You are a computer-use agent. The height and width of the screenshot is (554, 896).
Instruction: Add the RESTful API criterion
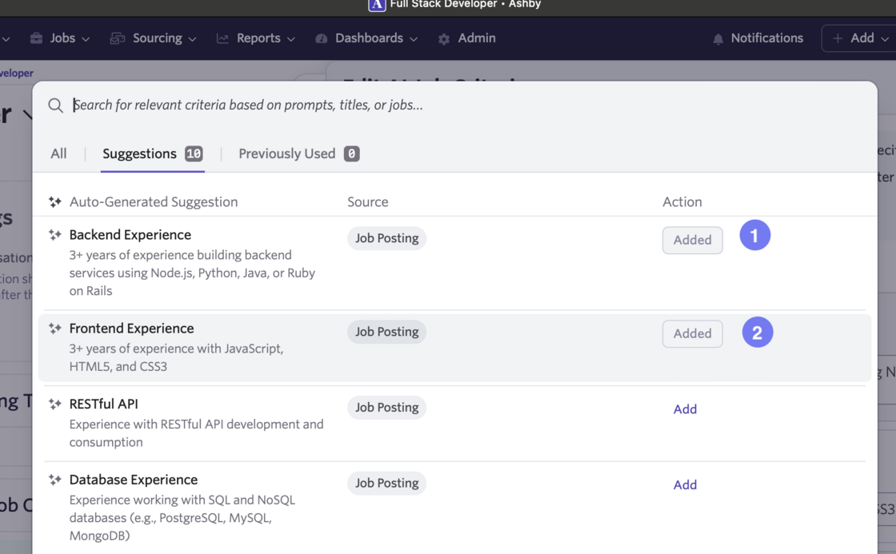coord(685,409)
